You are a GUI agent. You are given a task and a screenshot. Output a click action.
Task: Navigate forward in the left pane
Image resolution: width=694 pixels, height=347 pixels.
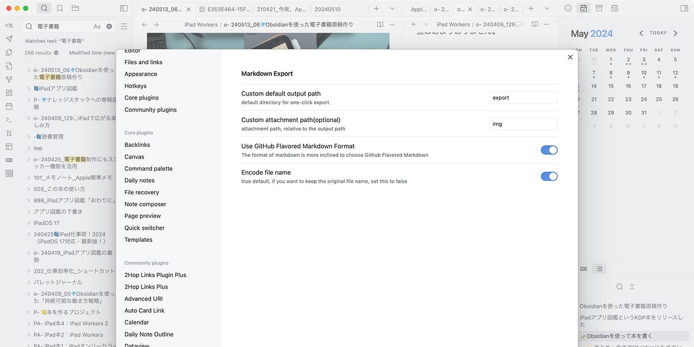(156, 24)
